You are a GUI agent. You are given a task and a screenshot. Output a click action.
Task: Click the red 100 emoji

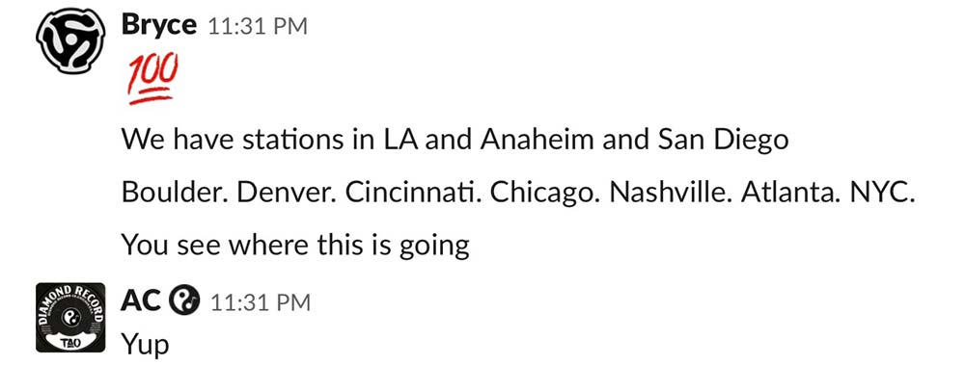pyautogui.click(x=152, y=78)
